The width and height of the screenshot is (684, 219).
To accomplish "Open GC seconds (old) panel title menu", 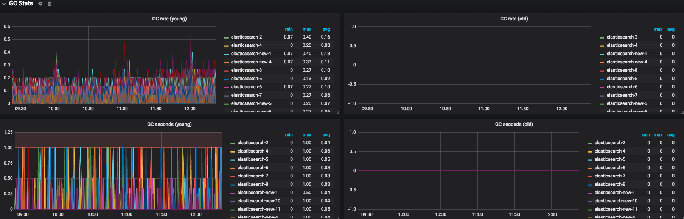I will [514, 124].
